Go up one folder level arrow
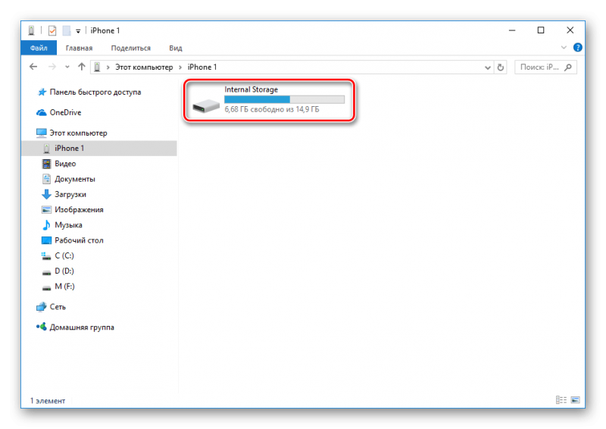The height and width of the screenshot is (429, 606). [x=82, y=67]
